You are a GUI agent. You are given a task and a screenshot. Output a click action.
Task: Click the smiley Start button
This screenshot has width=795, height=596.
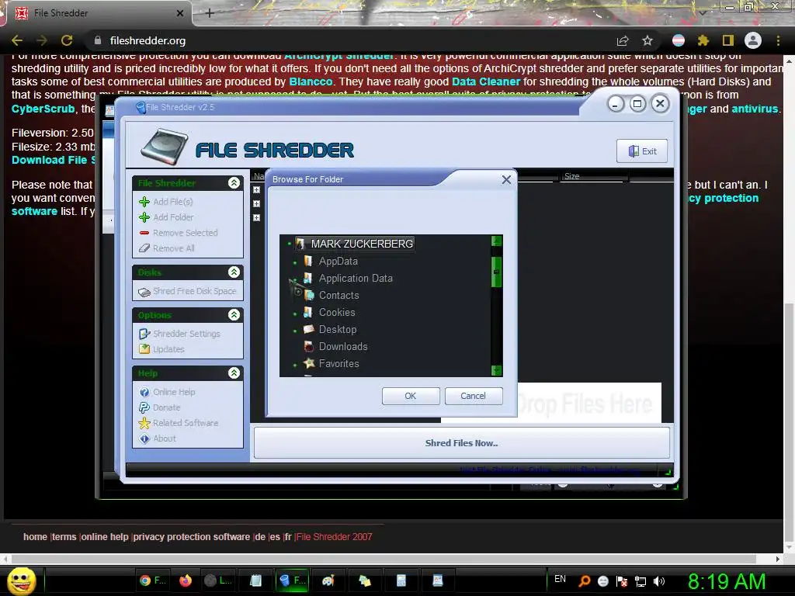click(21, 580)
